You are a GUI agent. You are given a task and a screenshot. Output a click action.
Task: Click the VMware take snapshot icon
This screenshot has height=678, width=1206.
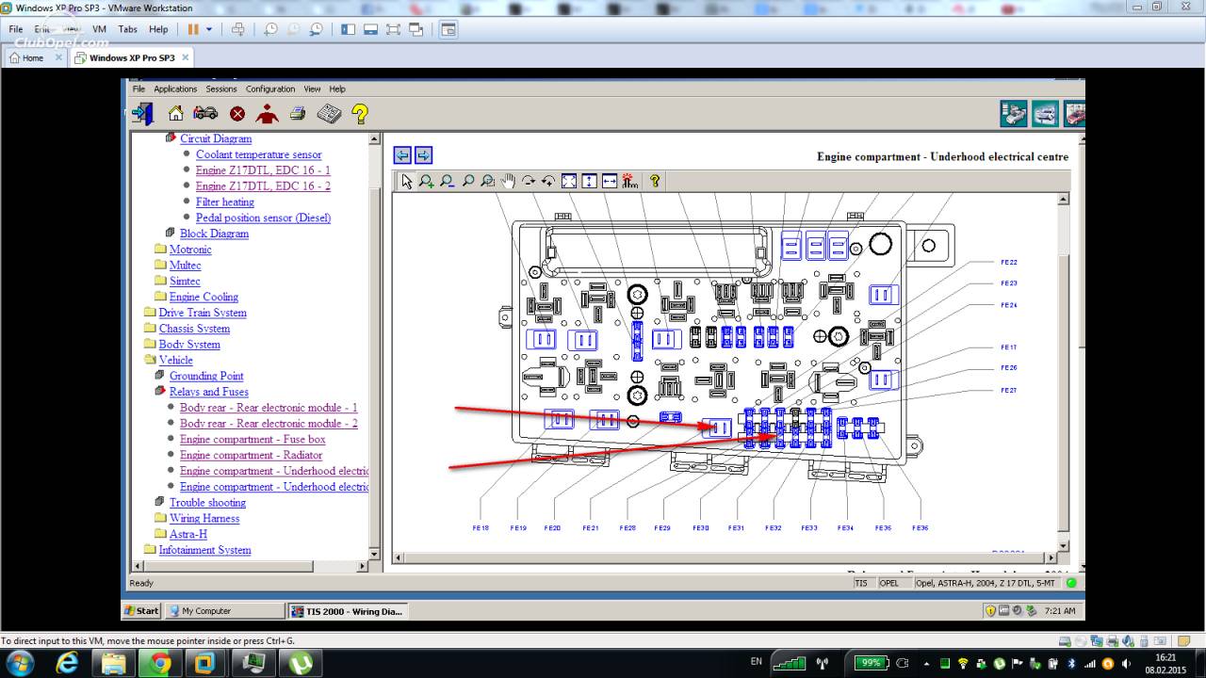[x=271, y=29]
